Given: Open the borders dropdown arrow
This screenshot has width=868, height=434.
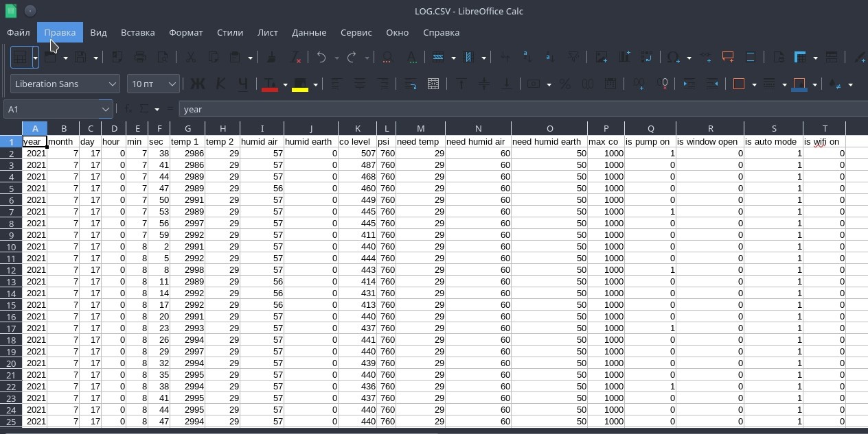Looking at the screenshot, I should click(x=754, y=84).
